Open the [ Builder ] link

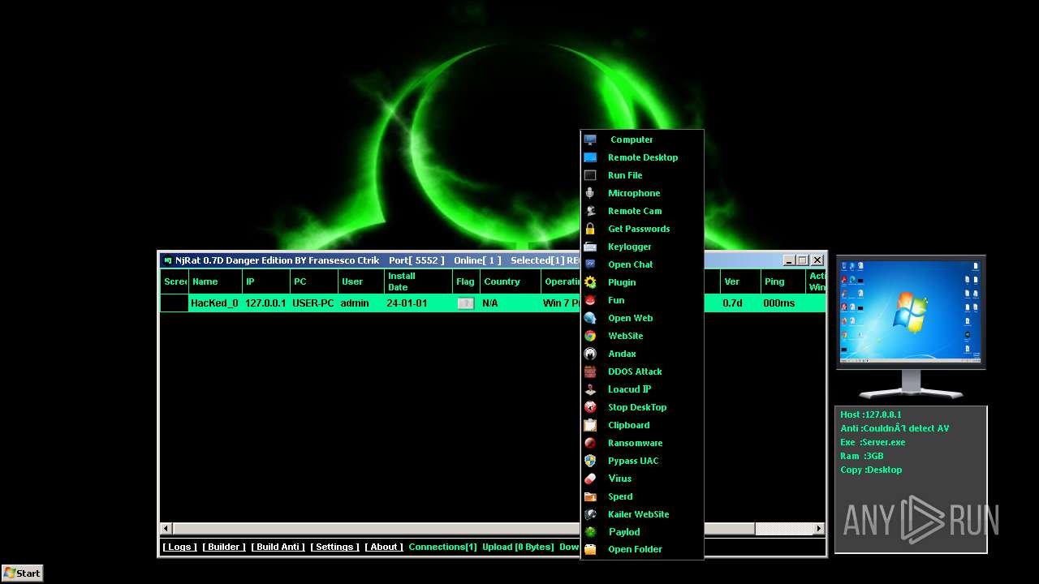point(224,547)
